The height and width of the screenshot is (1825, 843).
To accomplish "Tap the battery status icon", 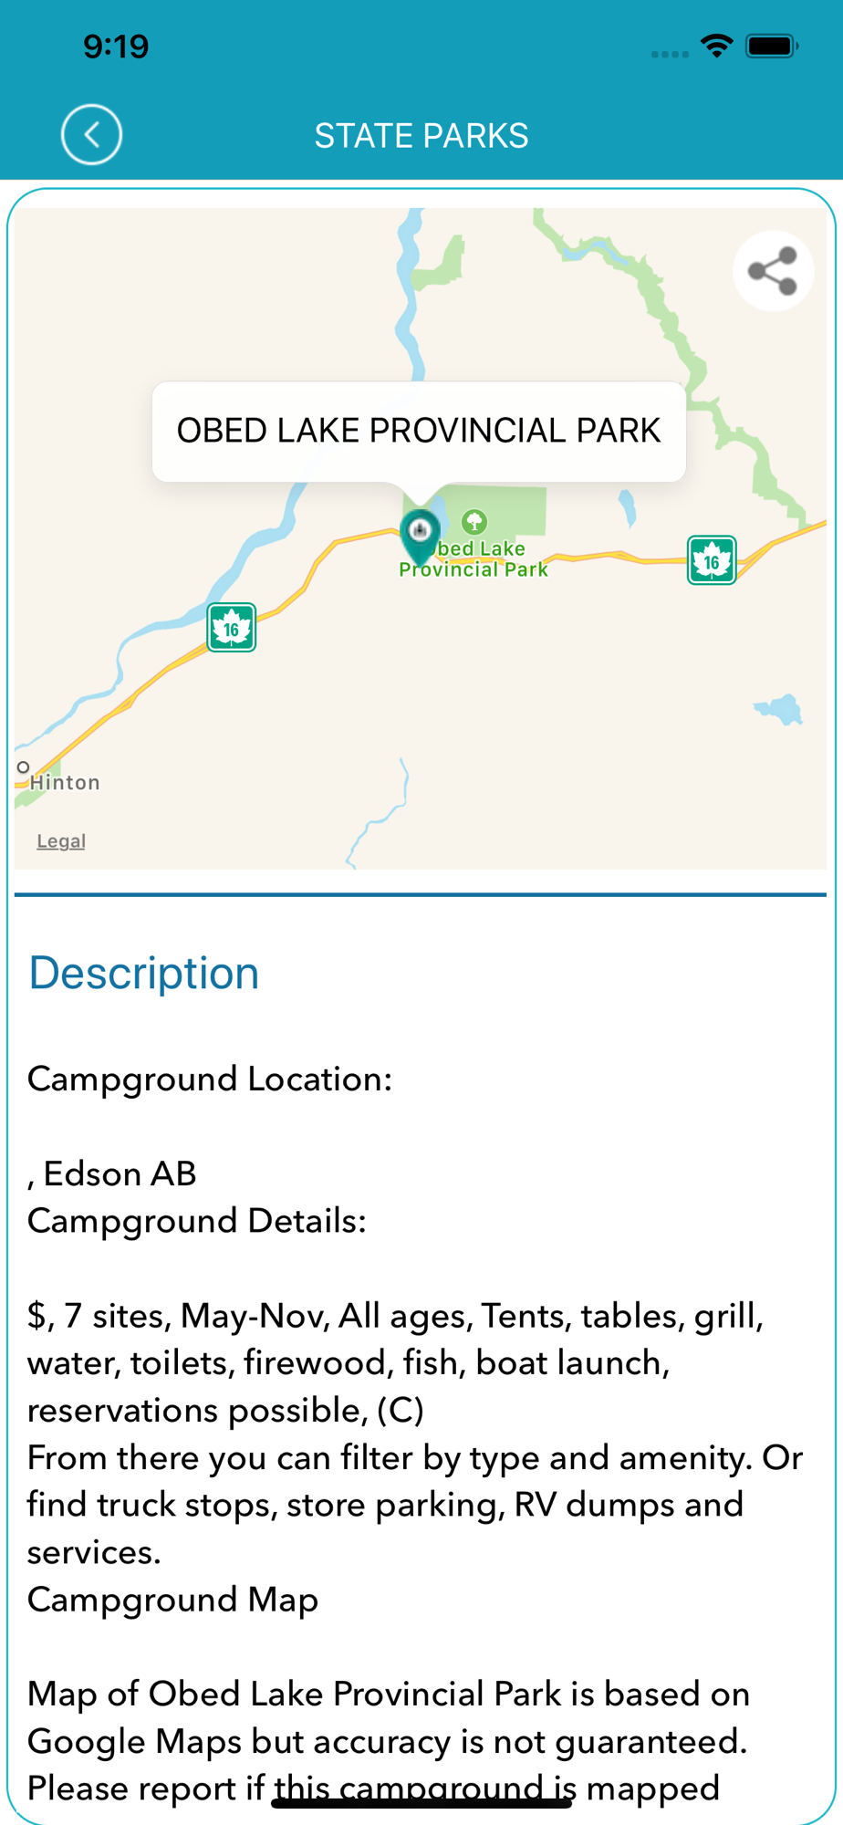I will [x=772, y=46].
